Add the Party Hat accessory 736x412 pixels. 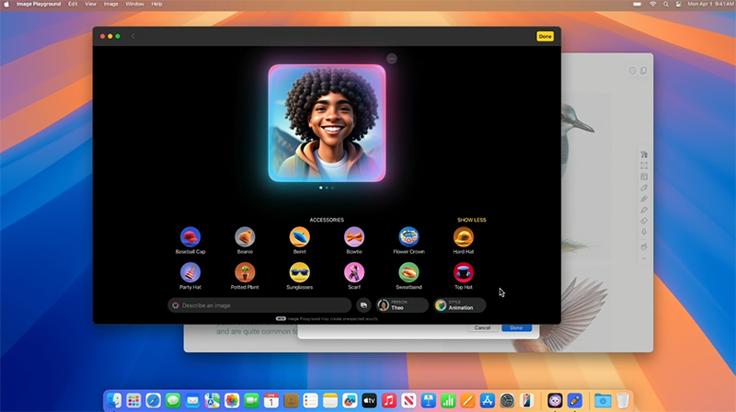click(190, 272)
